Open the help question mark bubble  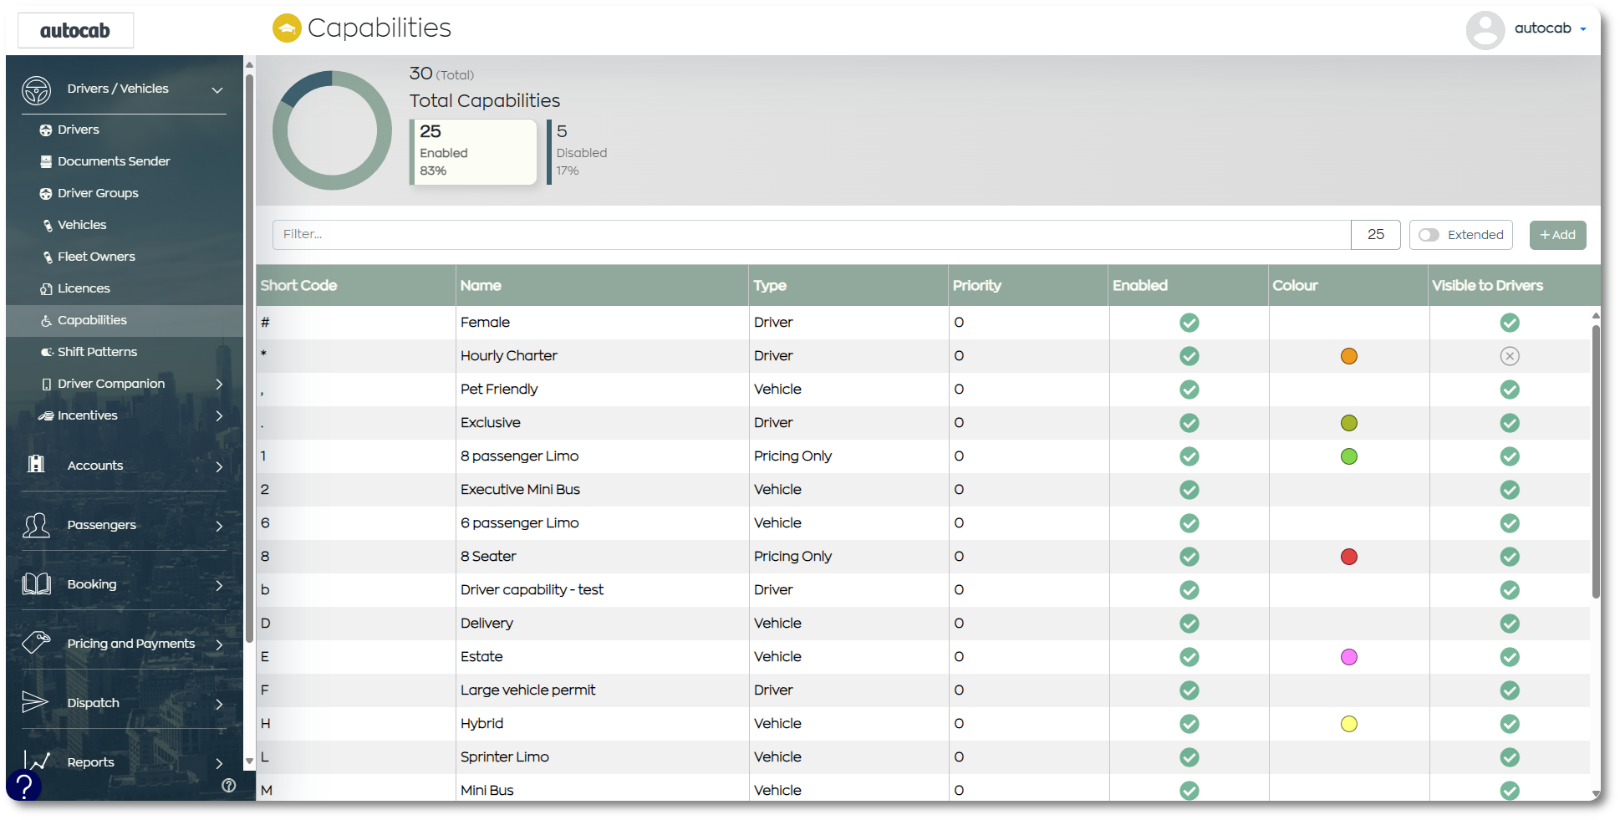[23, 786]
